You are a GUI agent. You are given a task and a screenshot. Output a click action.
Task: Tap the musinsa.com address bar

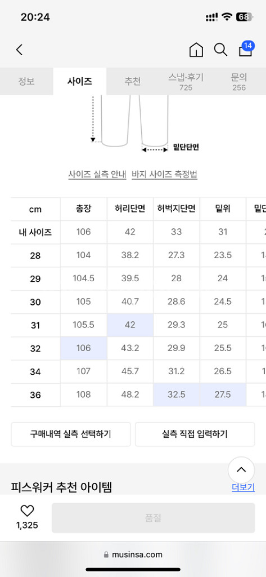point(133,554)
